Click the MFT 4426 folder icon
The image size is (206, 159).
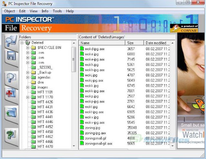point(33,102)
